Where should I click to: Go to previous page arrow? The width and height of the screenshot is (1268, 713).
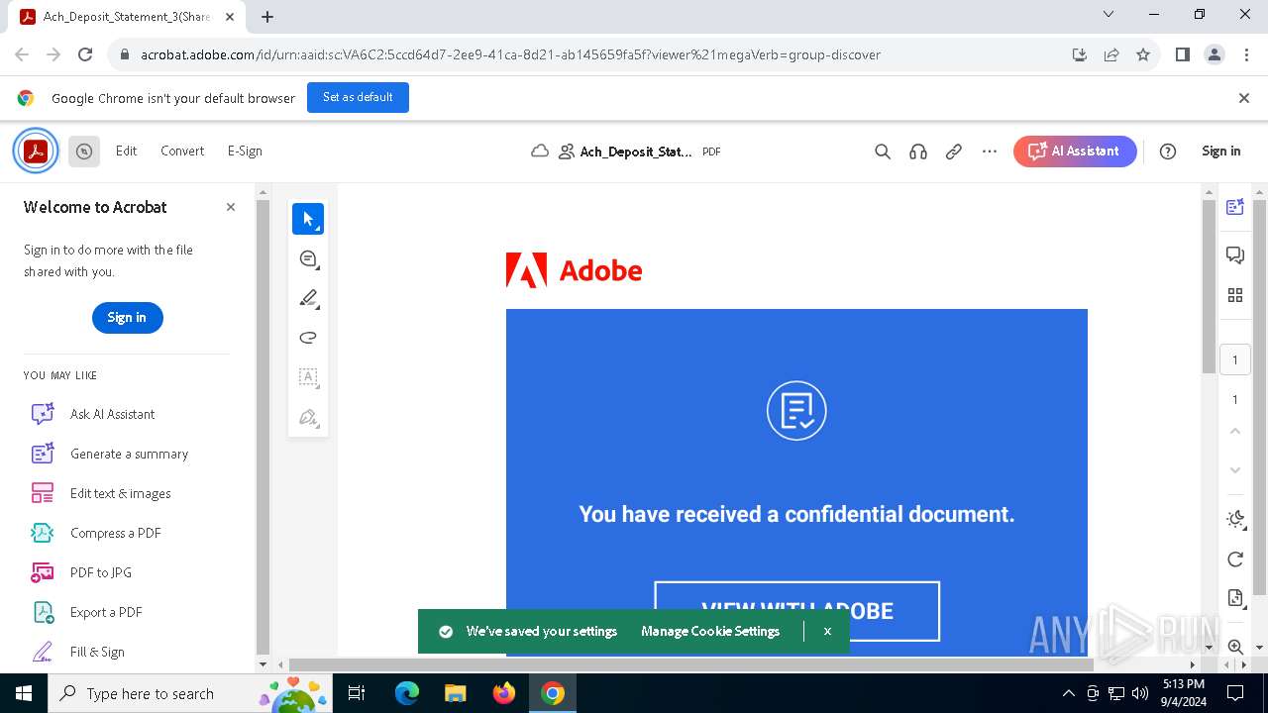pyautogui.click(x=1235, y=431)
